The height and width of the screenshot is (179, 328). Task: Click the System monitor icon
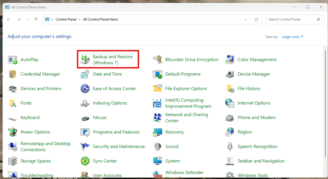tap(158, 161)
